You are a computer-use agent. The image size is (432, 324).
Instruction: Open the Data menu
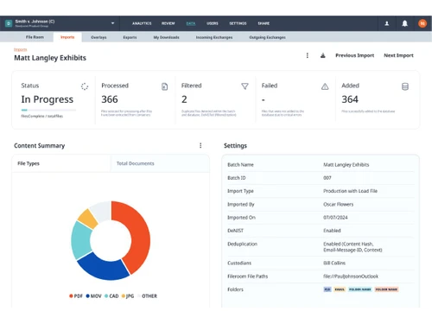pos(191,23)
